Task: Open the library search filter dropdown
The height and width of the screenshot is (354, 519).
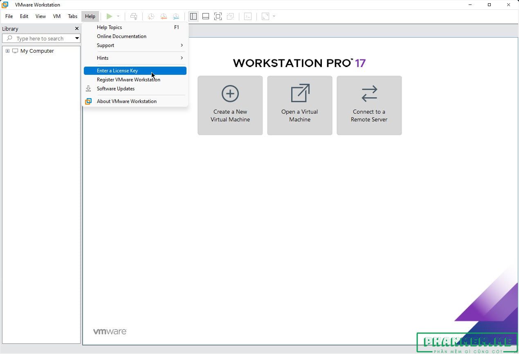Action: click(x=77, y=38)
